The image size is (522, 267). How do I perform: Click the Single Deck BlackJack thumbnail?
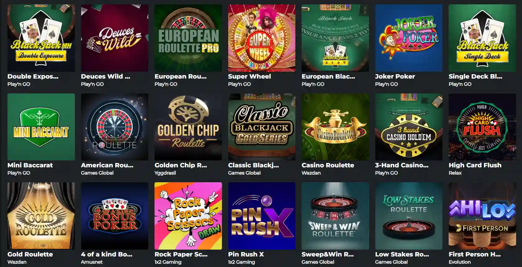[x=482, y=38]
